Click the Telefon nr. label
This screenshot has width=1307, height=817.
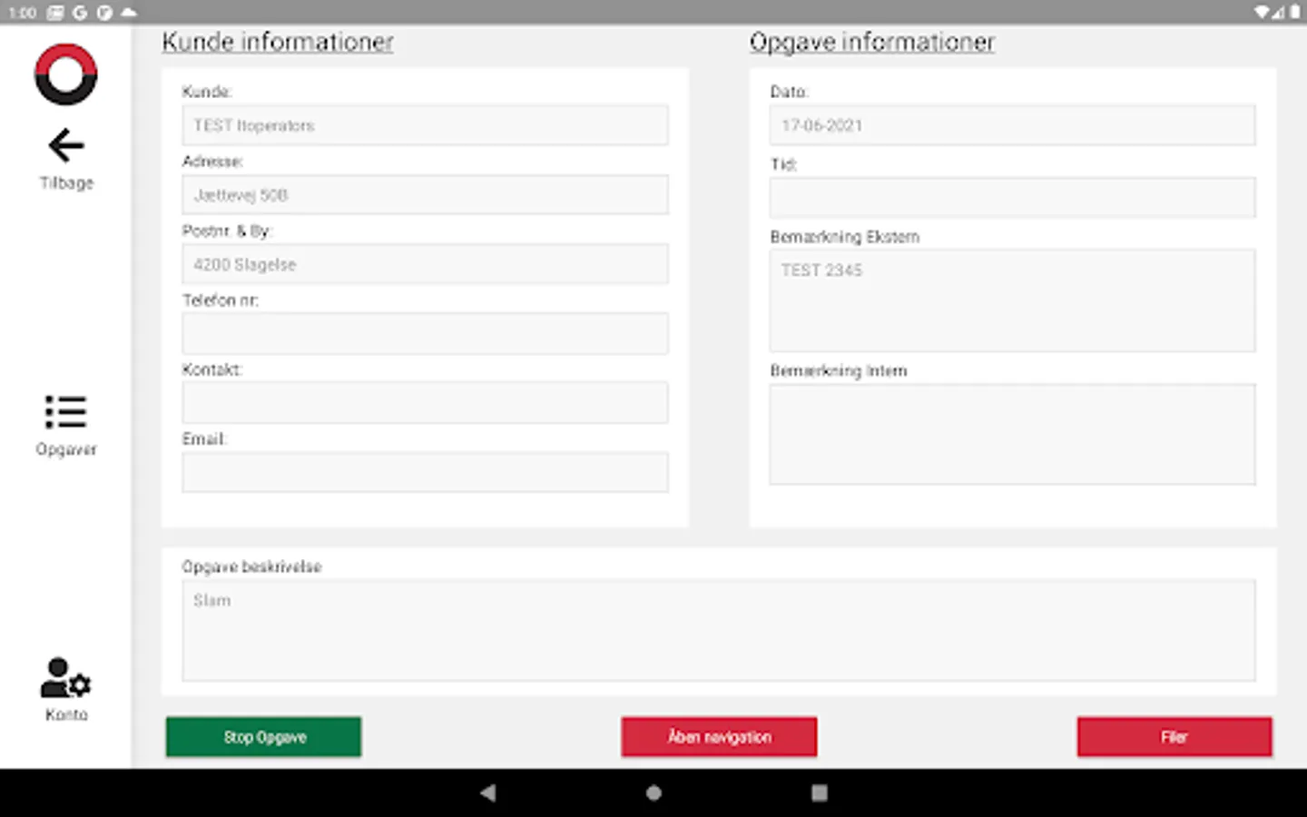point(221,300)
